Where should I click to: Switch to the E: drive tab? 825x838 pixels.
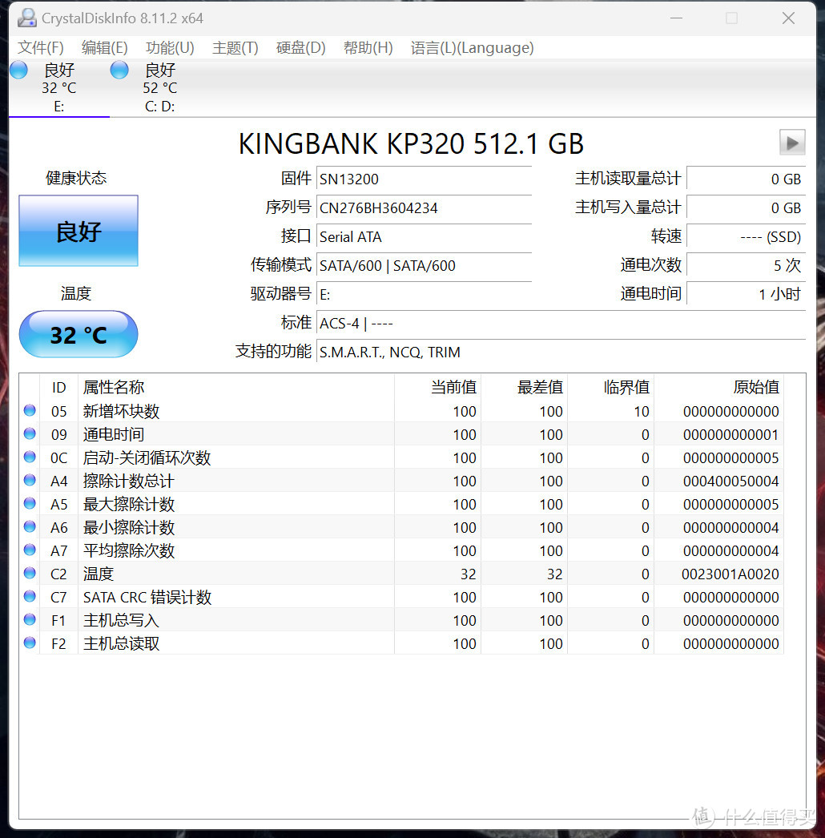[x=58, y=87]
